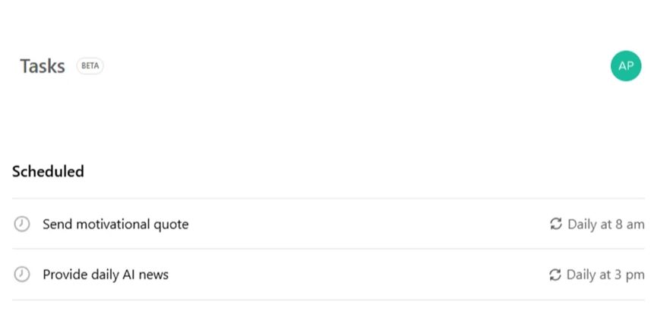Viewport: 654px width, 311px height.
Task: Click the Daily at 8 am schedule label
Action: click(605, 224)
